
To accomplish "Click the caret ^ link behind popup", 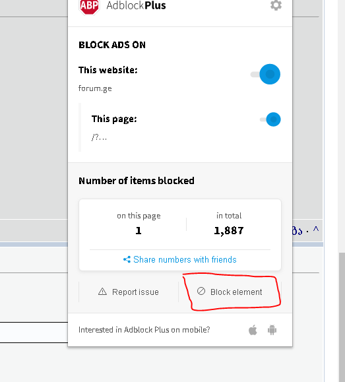I will click(x=316, y=229).
